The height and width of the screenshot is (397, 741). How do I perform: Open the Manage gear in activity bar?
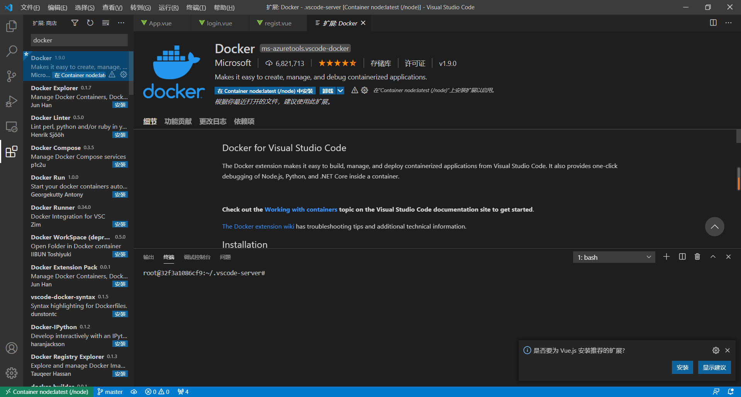click(12, 373)
